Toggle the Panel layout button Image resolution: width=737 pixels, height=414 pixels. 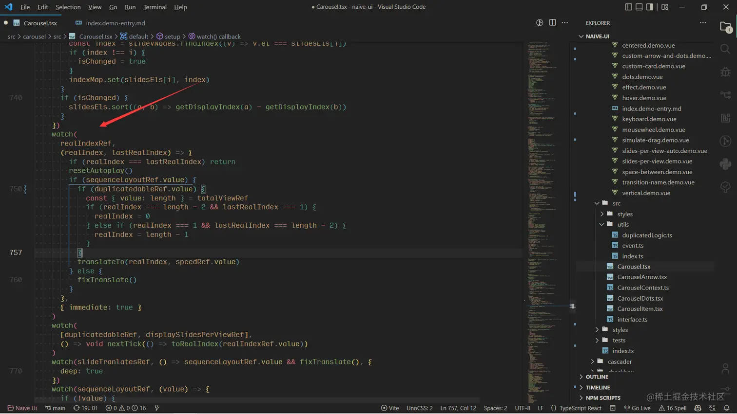pyautogui.click(x=639, y=7)
